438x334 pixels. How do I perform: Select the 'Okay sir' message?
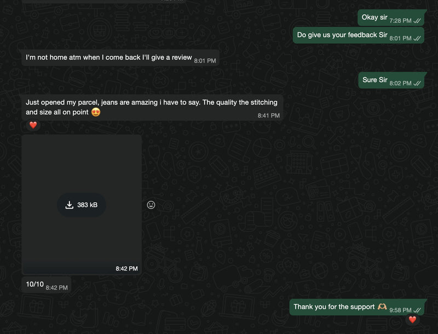click(391, 18)
